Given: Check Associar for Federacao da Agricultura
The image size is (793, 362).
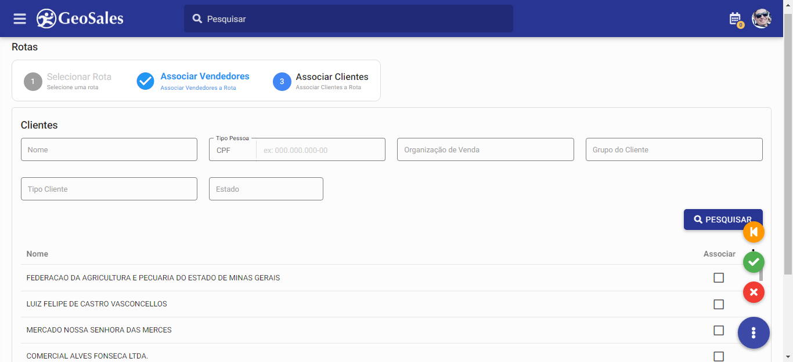Looking at the screenshot, I should [719, 278].
